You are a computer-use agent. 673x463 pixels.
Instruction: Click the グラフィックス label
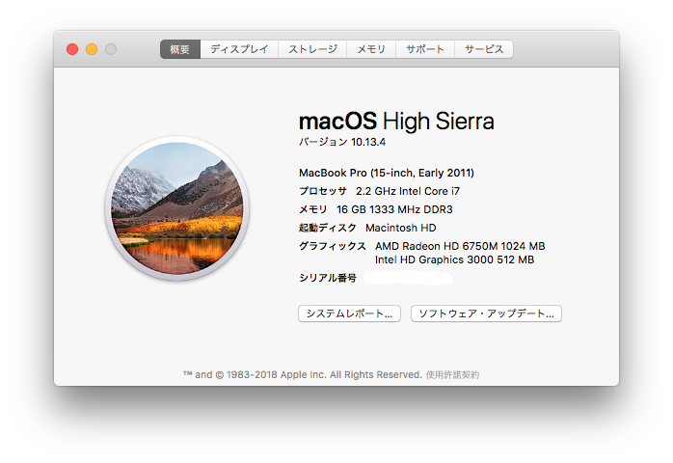click(333, 246)
